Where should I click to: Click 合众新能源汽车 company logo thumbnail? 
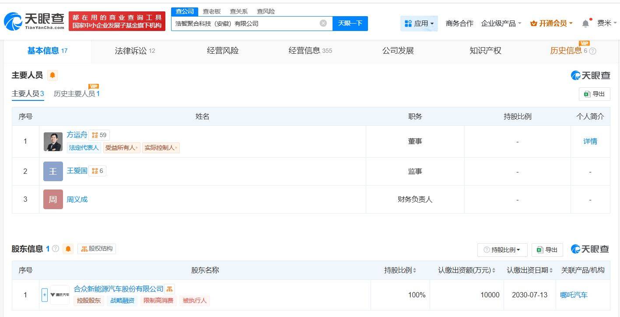[x=60, y=295]
